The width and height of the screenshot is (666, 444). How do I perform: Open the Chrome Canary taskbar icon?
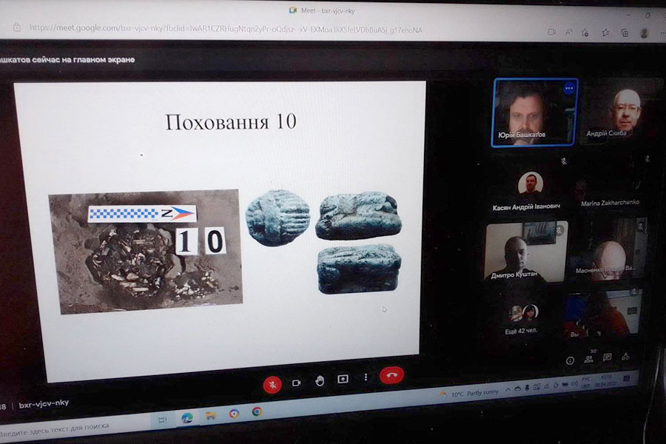click(x=234, y=414)
